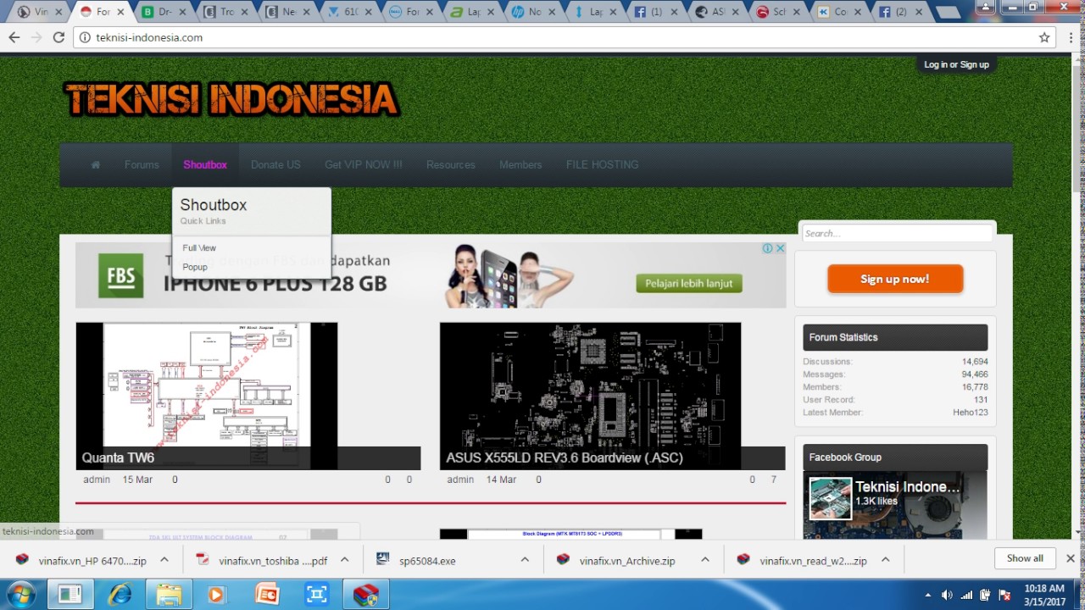This screenshot has height=610, width=1085.
Task: Open the Donate US menu item
Action: coord(275,164)
